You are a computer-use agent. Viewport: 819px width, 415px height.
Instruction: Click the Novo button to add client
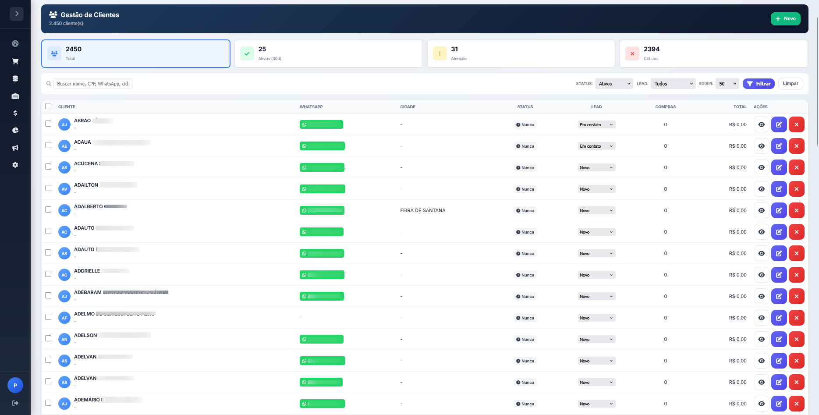[x=785, y=19]
